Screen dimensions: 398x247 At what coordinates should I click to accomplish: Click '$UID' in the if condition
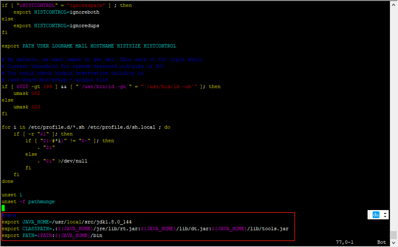click(22, 87)
